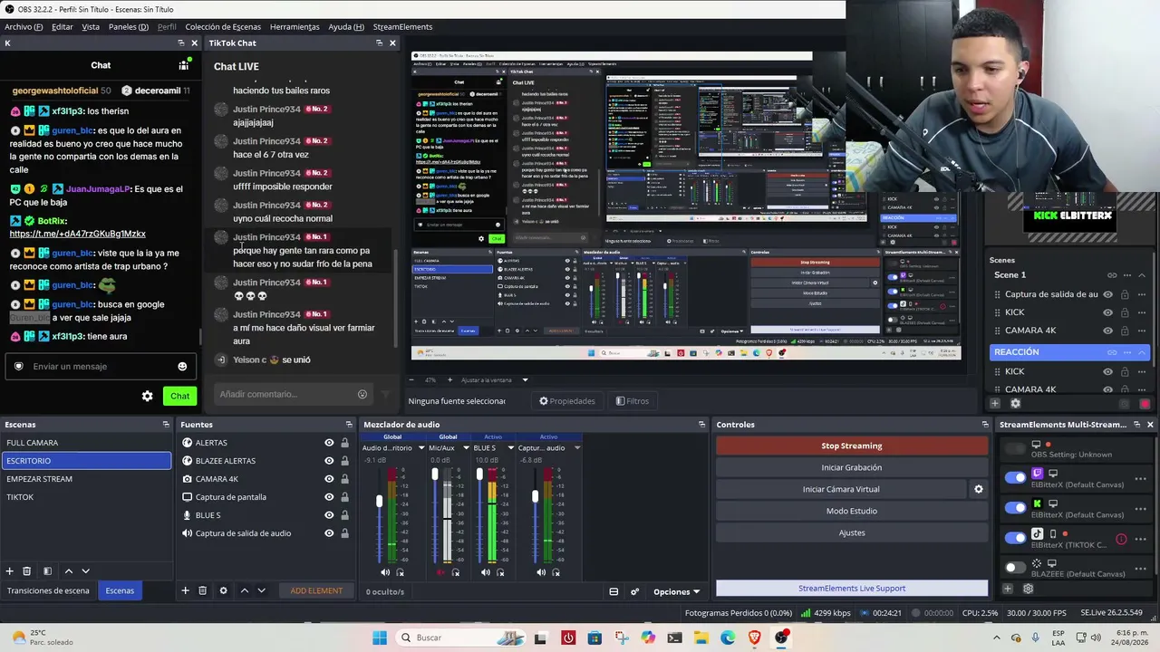
Task: Toggle lock on Captura de salida de audio
Action: (344, 533)
